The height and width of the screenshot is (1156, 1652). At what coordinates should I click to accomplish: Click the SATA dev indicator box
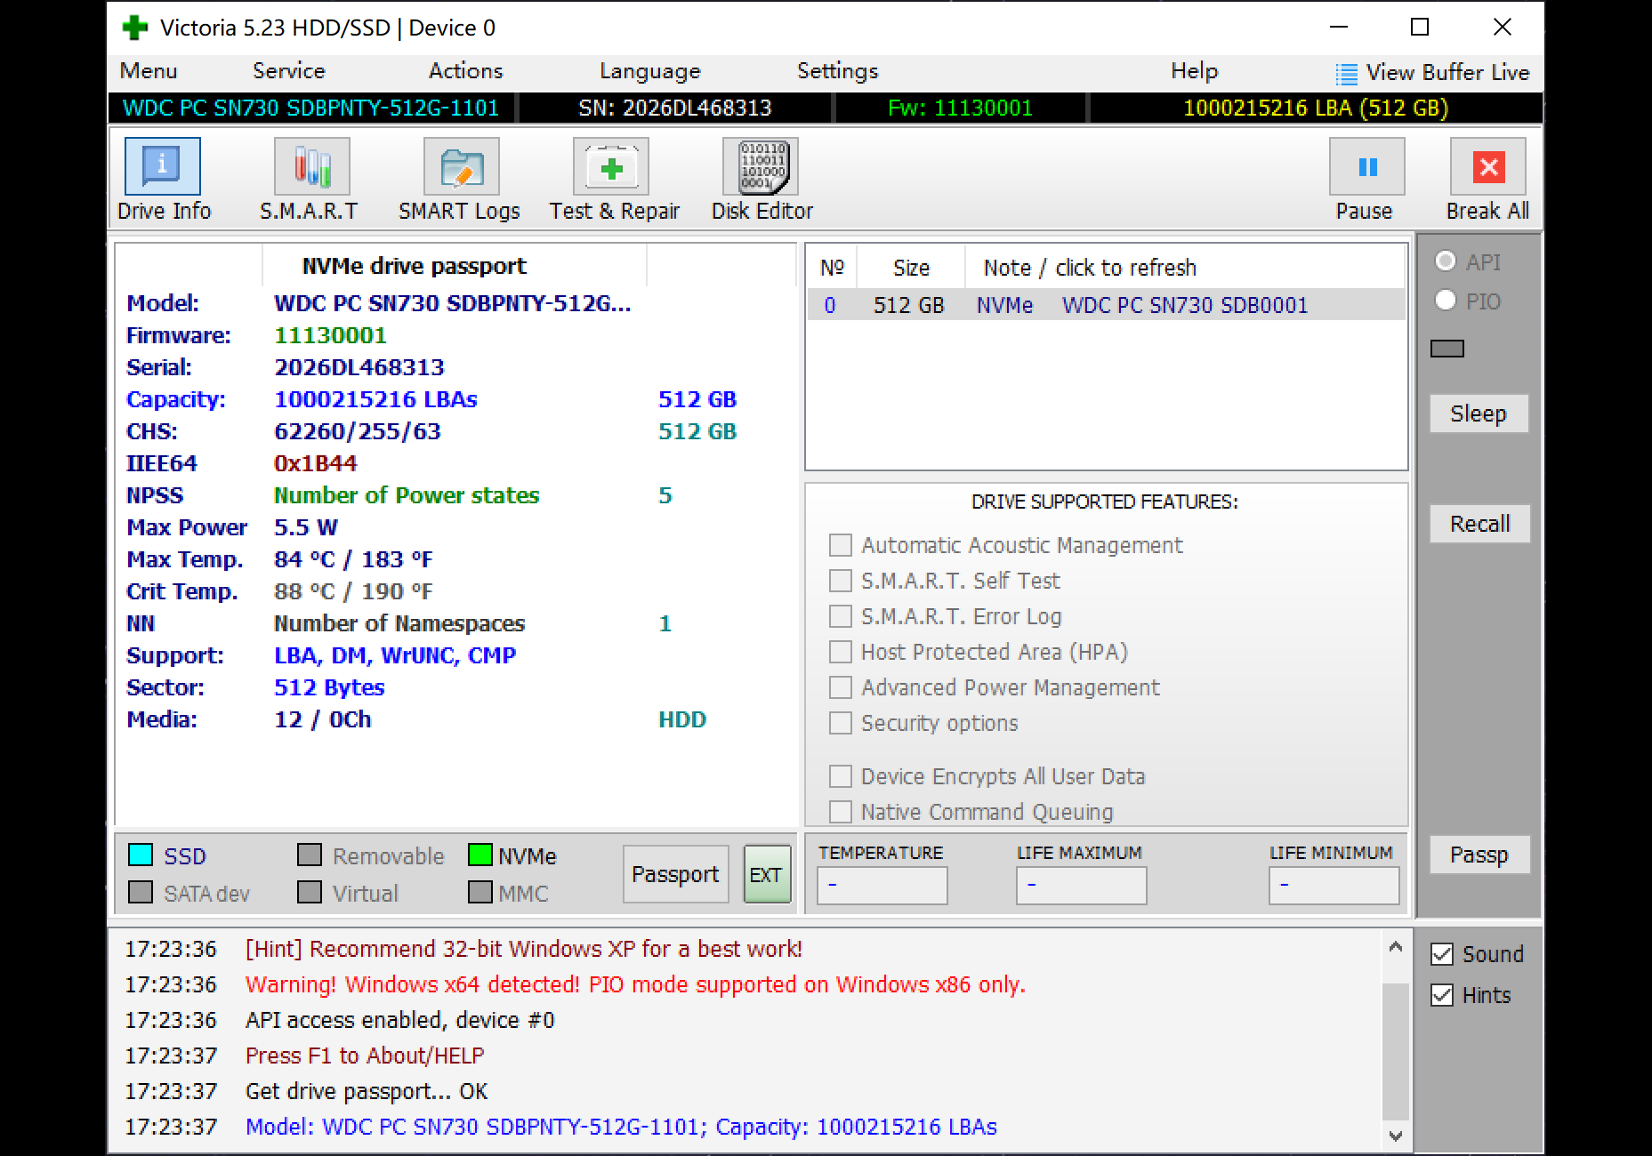pos(141,892)
